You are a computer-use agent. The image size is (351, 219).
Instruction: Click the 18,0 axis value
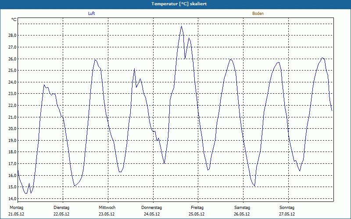pos(13,152)
